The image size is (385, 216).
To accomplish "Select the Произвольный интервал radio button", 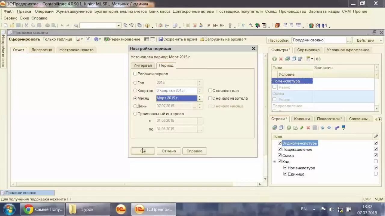I will tap(135, 114).
